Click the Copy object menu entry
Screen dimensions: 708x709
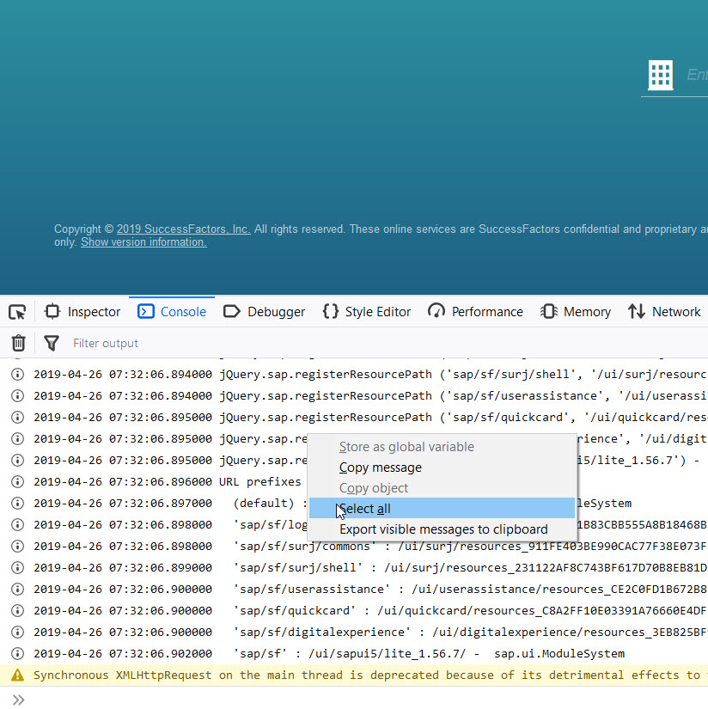(x=442, y=488)
